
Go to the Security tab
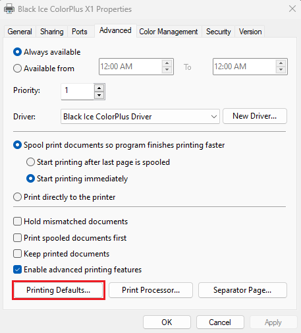218,32
